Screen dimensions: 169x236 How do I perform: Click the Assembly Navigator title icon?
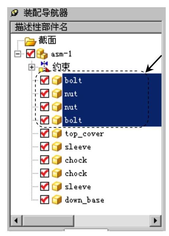15,13
